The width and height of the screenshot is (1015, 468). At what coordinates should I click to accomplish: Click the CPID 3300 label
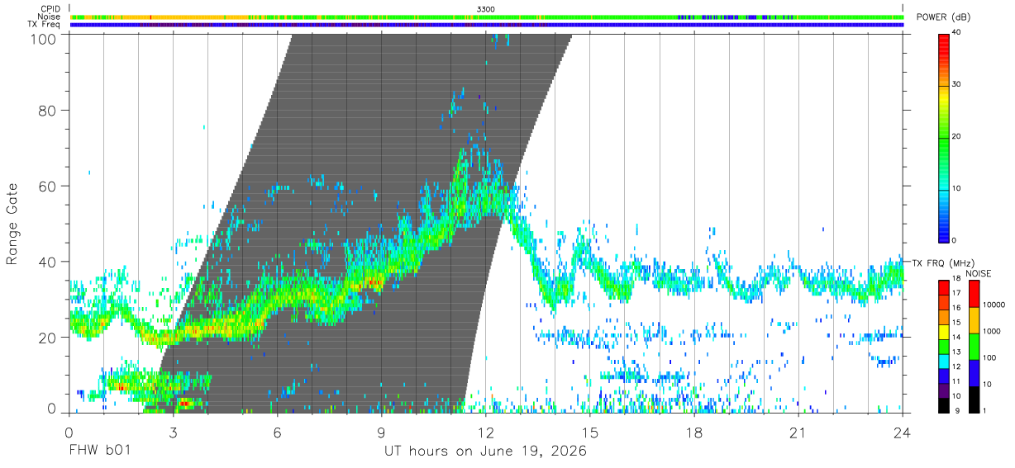coord(486,9)
